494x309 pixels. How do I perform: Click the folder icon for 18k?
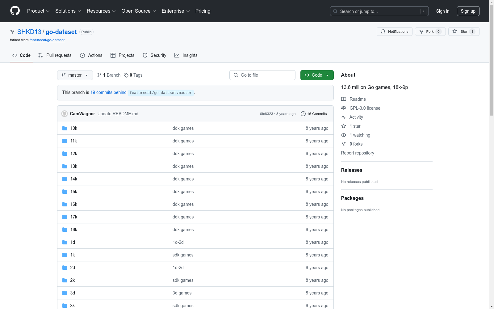65,230
